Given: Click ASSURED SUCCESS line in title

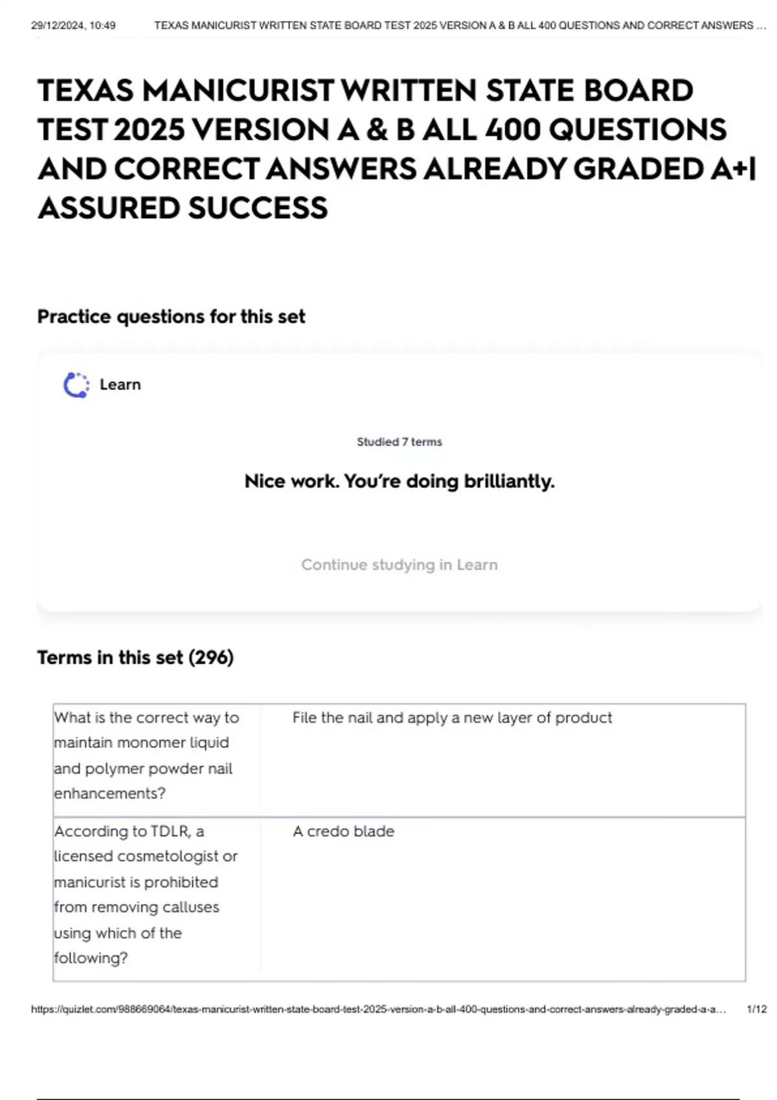Looking at the screenshot, I should coord(183,208).
